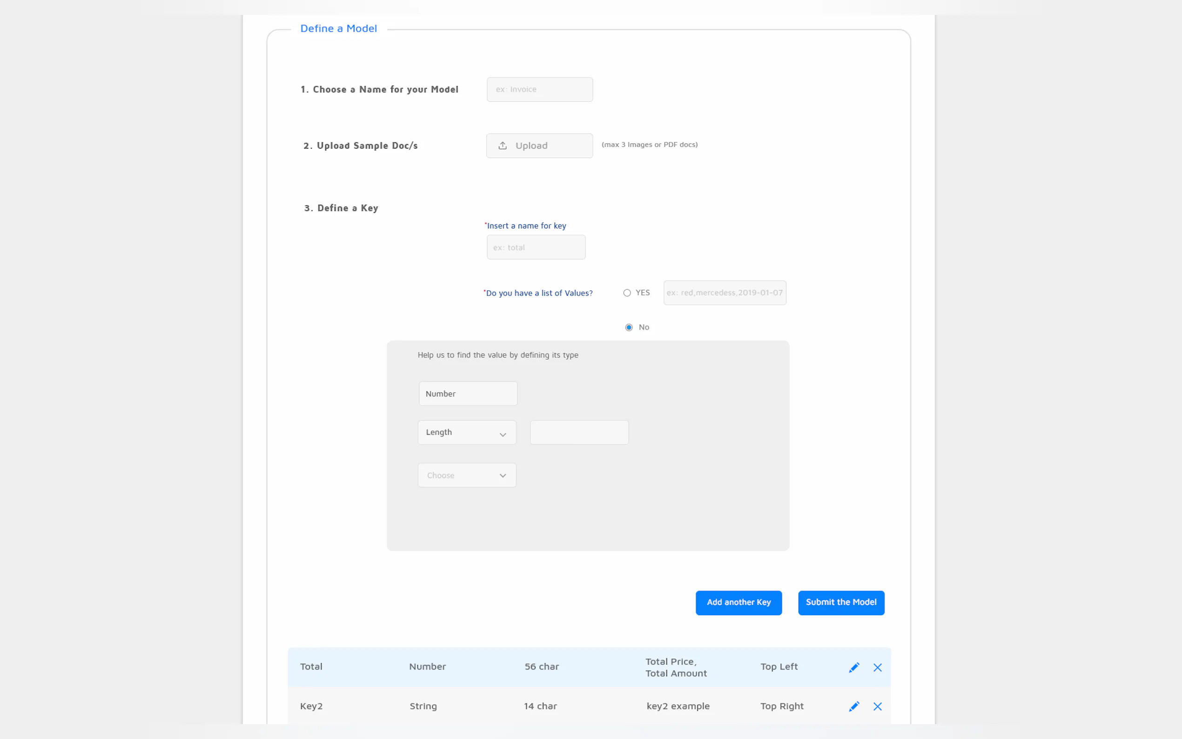Click the pencil edit icon for Total row

click(853, 667)
